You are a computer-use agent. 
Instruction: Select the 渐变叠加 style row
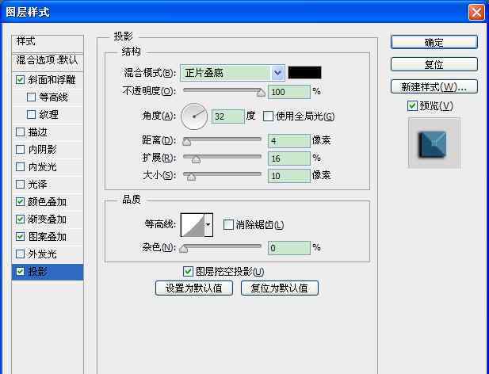[48, 219]
